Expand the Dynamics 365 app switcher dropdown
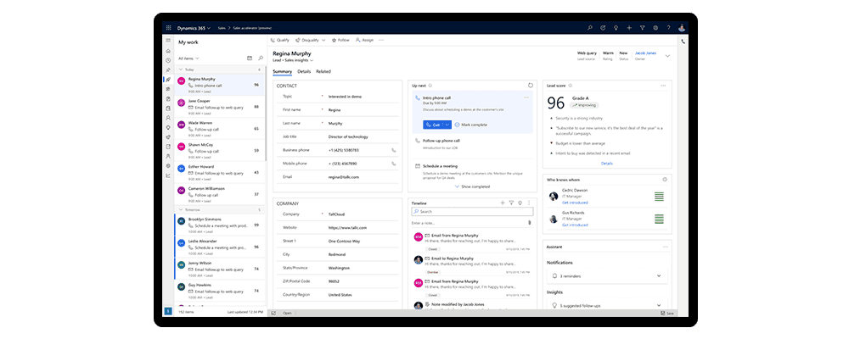Image resolution: width=849 pixels, height=339 pixels. coord(209,28)
